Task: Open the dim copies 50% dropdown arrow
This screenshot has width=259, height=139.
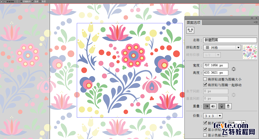Action: point(244,123)
